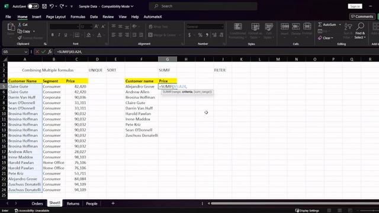Screen dimensions: 379x213
Task: Click the Borders icon
Action: (x=77, y=35)
